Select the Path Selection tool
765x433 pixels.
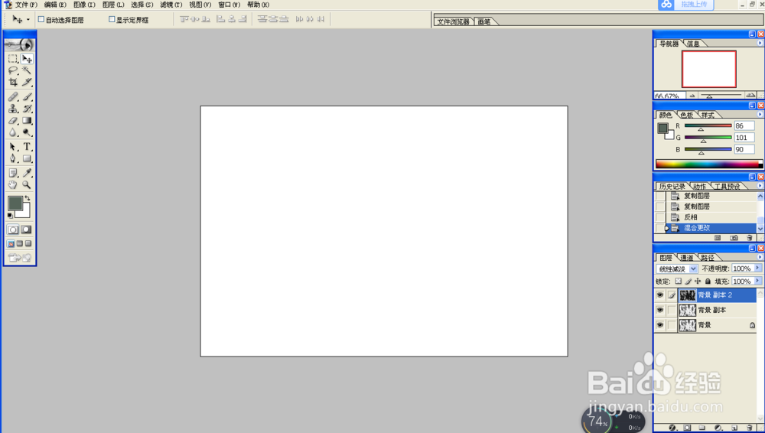coord(13,146)
